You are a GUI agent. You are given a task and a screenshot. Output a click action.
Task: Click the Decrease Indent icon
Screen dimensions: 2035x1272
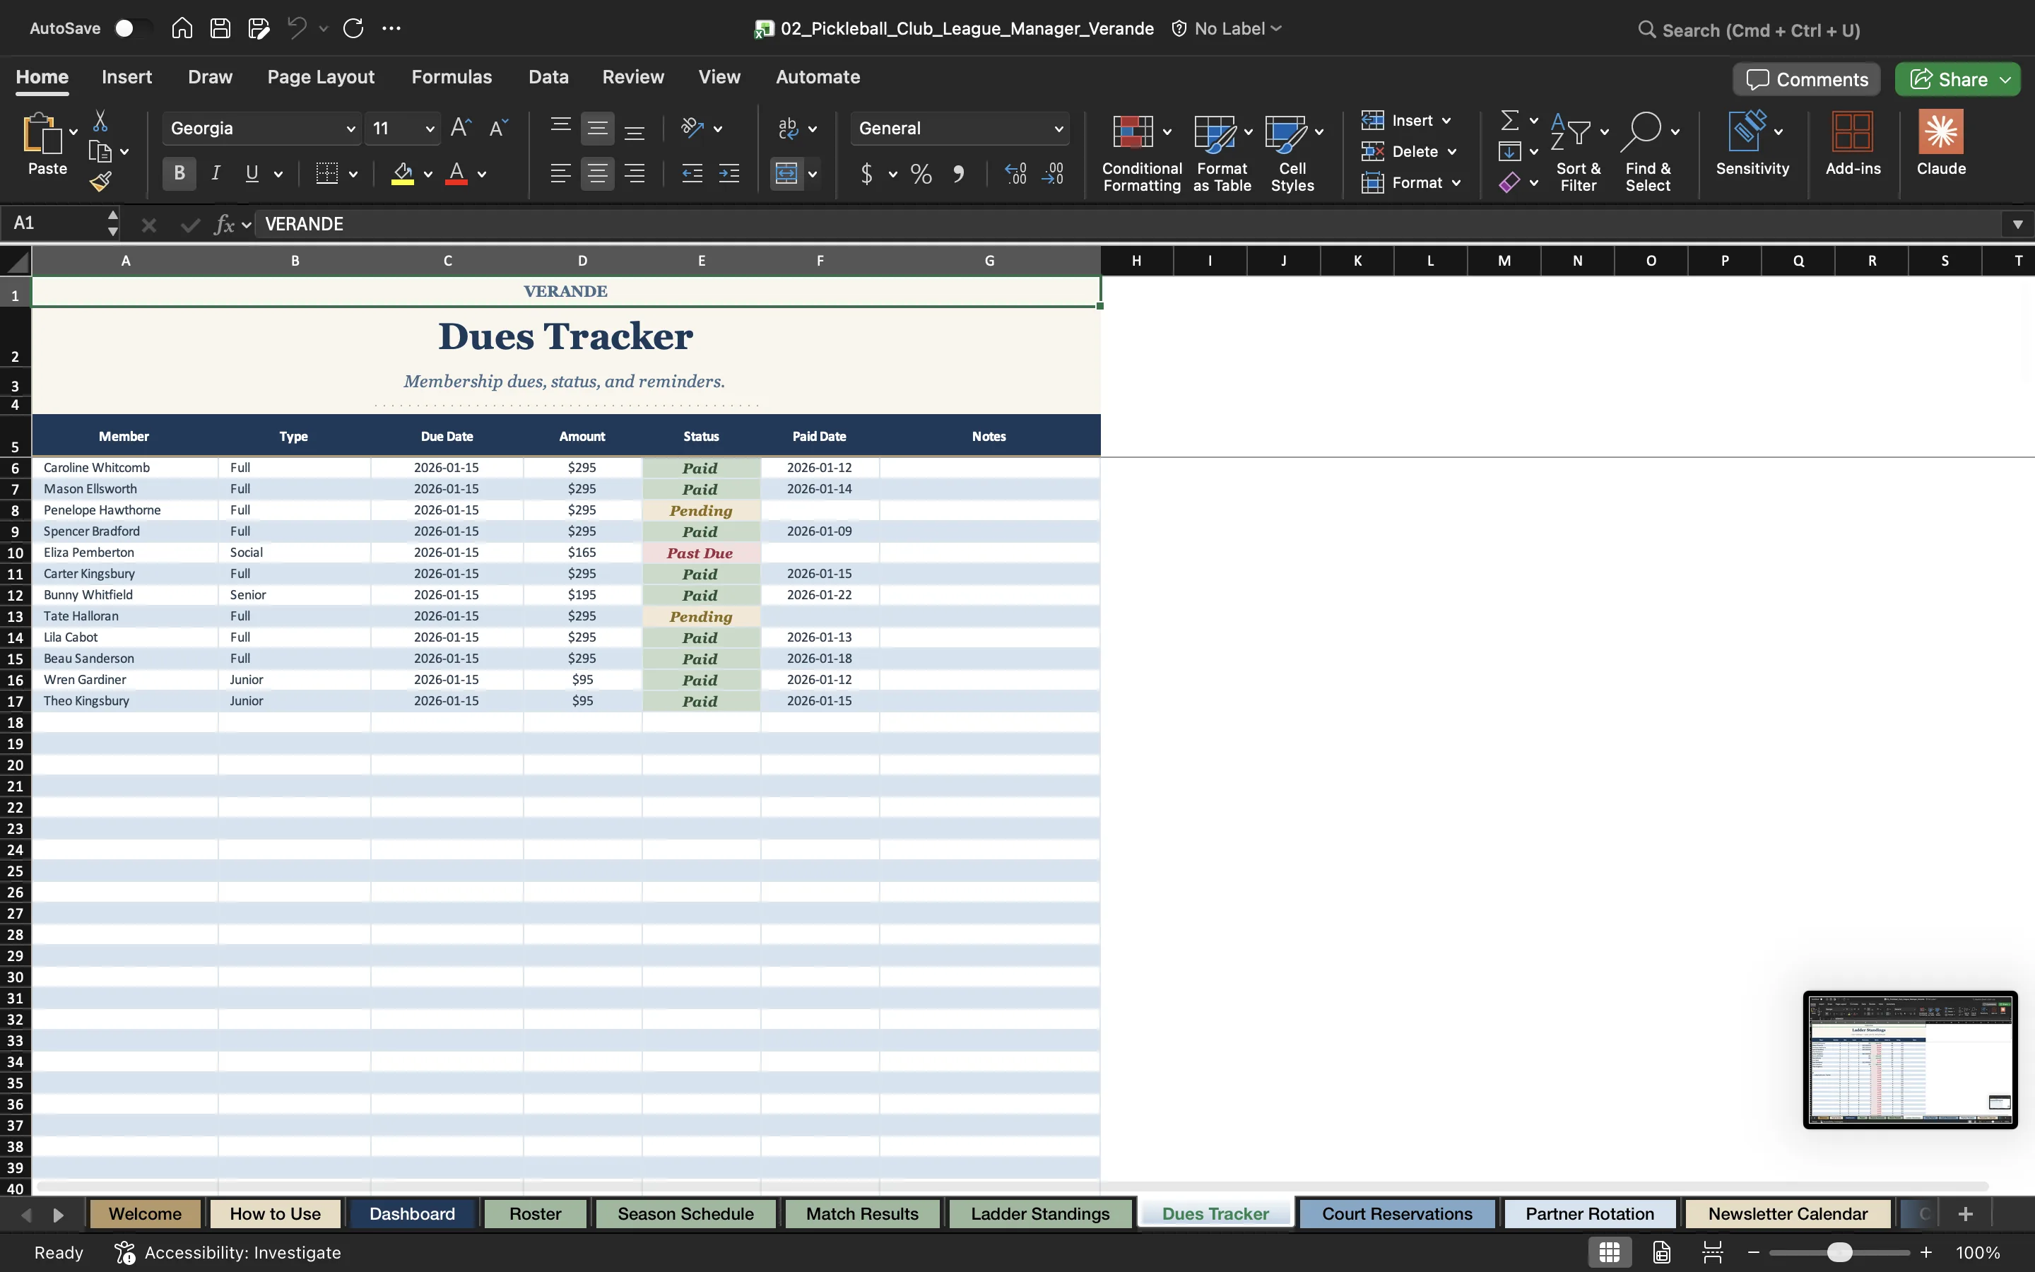click(x=692, y=173)
